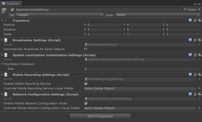Open Network Configuration Settings gear menu

tap(199, 94)
